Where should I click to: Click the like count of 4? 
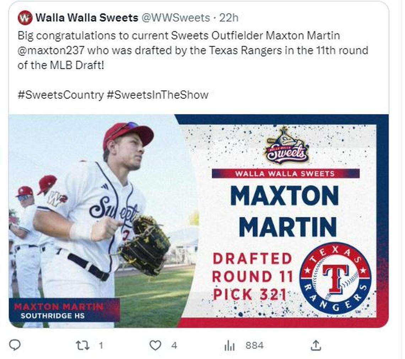[x=174, y=345]
